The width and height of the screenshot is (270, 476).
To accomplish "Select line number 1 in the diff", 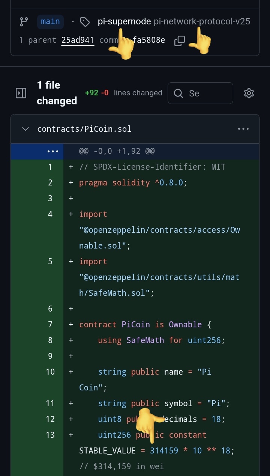I will (50, 167).
